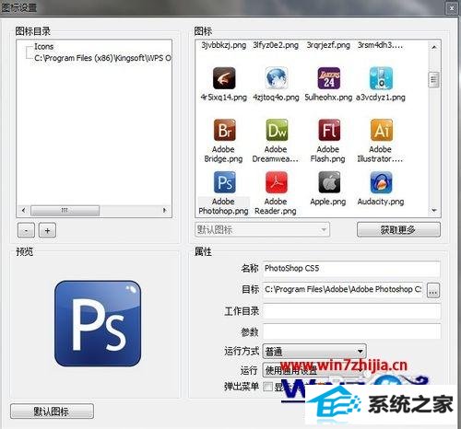Pick the Adobe Illustrator icon
This screenshot has width=461, height=429.
click(x=381, y=130)
